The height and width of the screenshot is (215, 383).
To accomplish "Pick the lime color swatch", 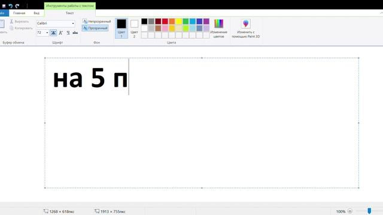I will pos(186,28).
